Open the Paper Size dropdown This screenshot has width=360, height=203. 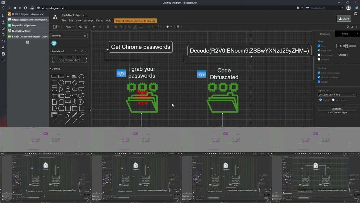click(x=337, y=95)
